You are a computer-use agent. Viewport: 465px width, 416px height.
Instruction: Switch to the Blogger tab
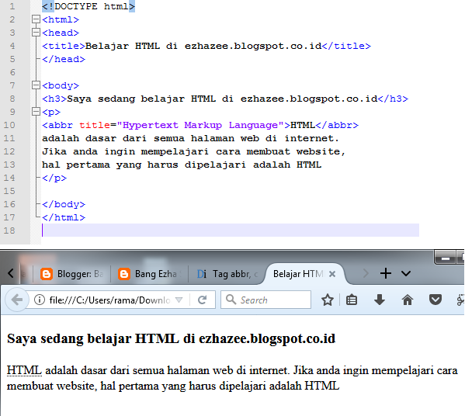(71, 274)
